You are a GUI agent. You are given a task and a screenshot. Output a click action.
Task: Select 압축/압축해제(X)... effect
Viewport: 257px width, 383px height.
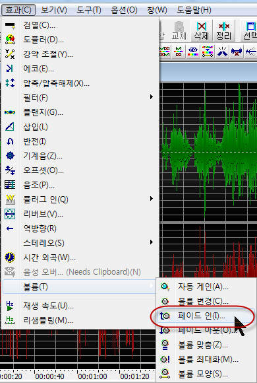click(80, 83)
